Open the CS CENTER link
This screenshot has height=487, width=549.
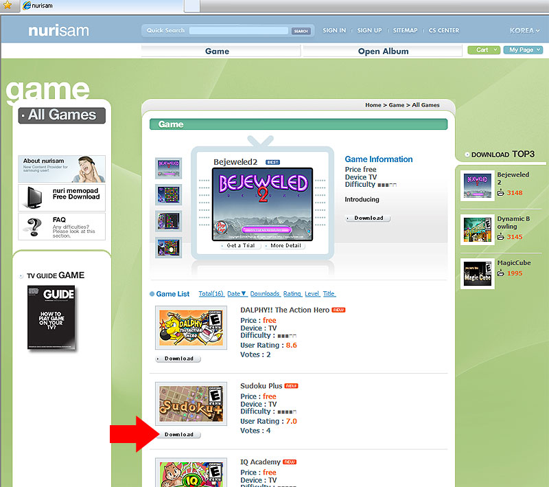(444, 30)
